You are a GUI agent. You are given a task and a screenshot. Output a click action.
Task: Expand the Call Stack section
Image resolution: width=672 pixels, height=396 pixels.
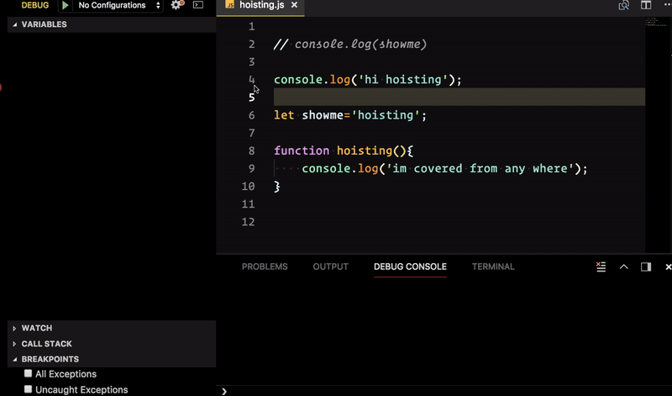[46, 344]
